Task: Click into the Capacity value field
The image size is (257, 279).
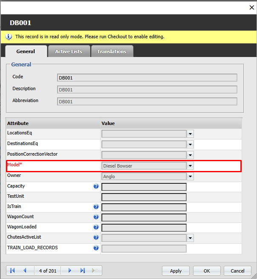Action: coord(144,187)
